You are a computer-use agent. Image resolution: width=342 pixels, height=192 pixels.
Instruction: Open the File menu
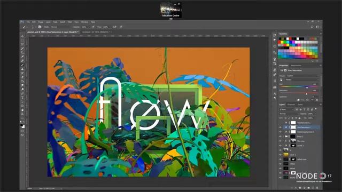click(x=28, y=22)
